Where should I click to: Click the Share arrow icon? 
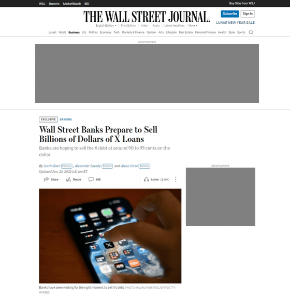pos(46,180)
